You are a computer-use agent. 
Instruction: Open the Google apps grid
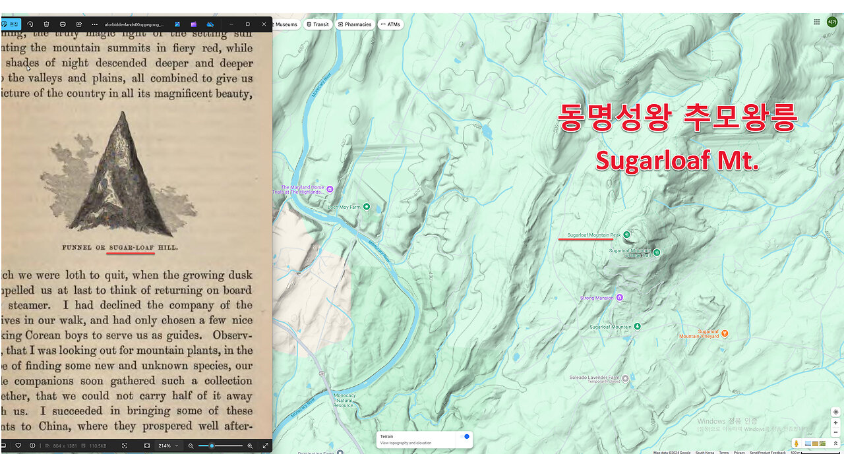click(x=817, y=22)
